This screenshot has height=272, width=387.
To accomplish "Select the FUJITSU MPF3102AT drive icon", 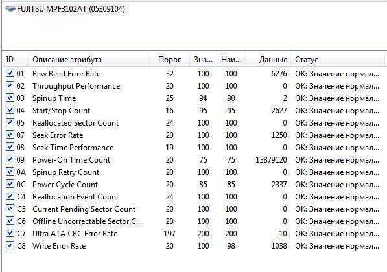I will [10, 9].
